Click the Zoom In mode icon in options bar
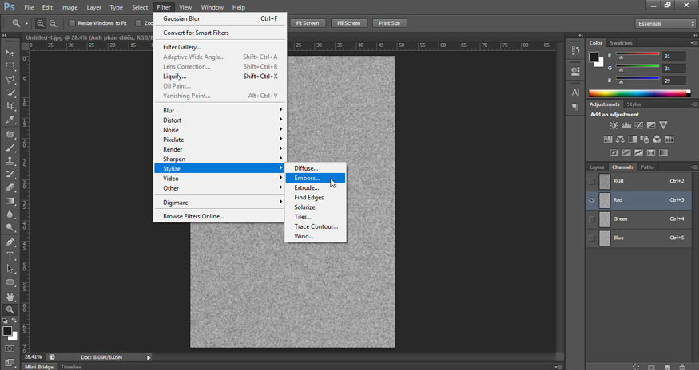 pos(41,23)
